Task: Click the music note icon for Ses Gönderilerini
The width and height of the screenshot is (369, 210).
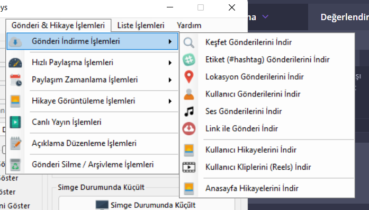Action: click(189, 111)
